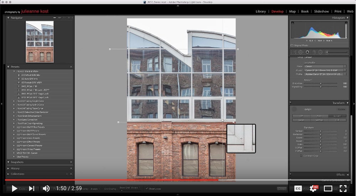Enable the Constrain Crop checkbox
The image size is (356, 196).
pyautogui.click(x=301, y=156)
